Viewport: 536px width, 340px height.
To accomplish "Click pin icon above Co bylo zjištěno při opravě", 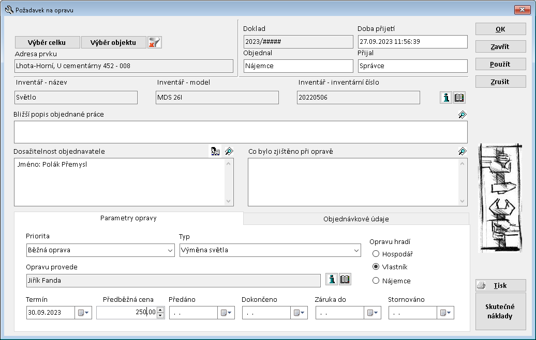I will click(x=463, y=151).
